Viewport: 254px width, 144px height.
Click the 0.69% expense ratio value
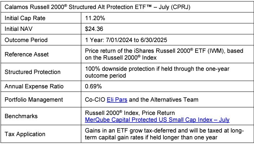93,86
